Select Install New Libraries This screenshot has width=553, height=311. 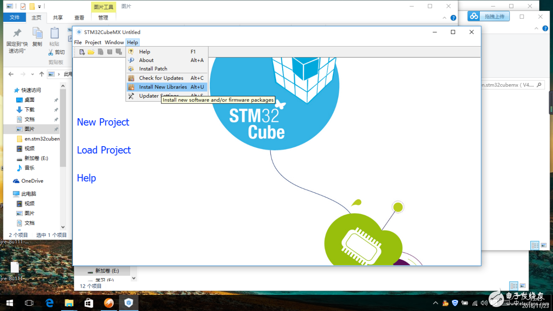pyautogui.click(x=167, y=87)
